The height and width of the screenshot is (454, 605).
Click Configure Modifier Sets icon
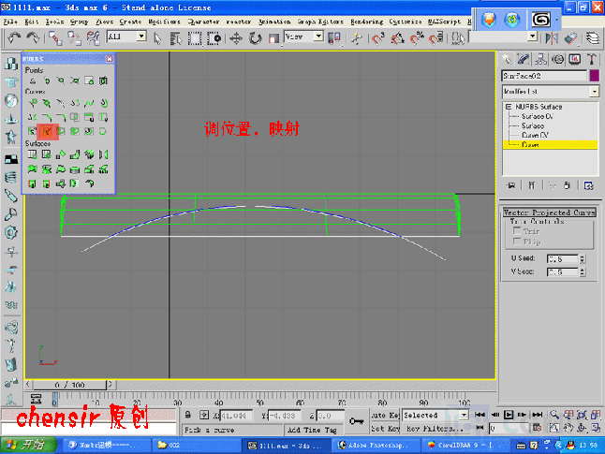tap(588, 185)
